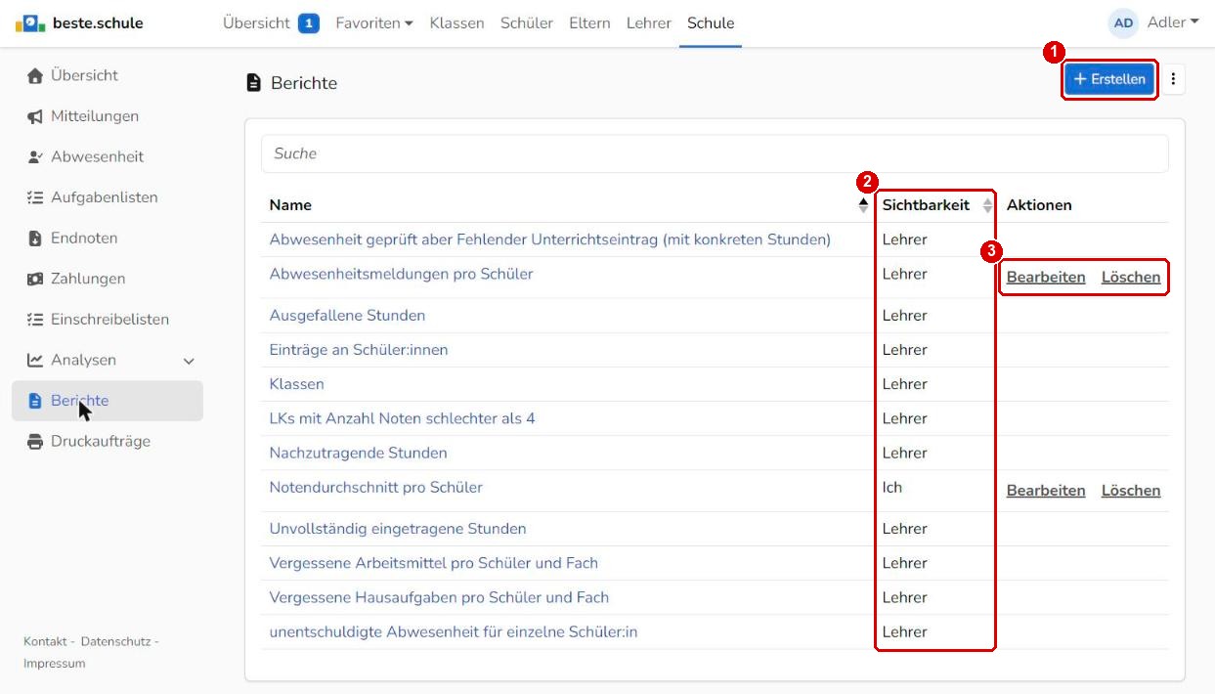Sort by Sichtbarkeit column arrows
1215x694 pixels.
(x=987, y=205)
